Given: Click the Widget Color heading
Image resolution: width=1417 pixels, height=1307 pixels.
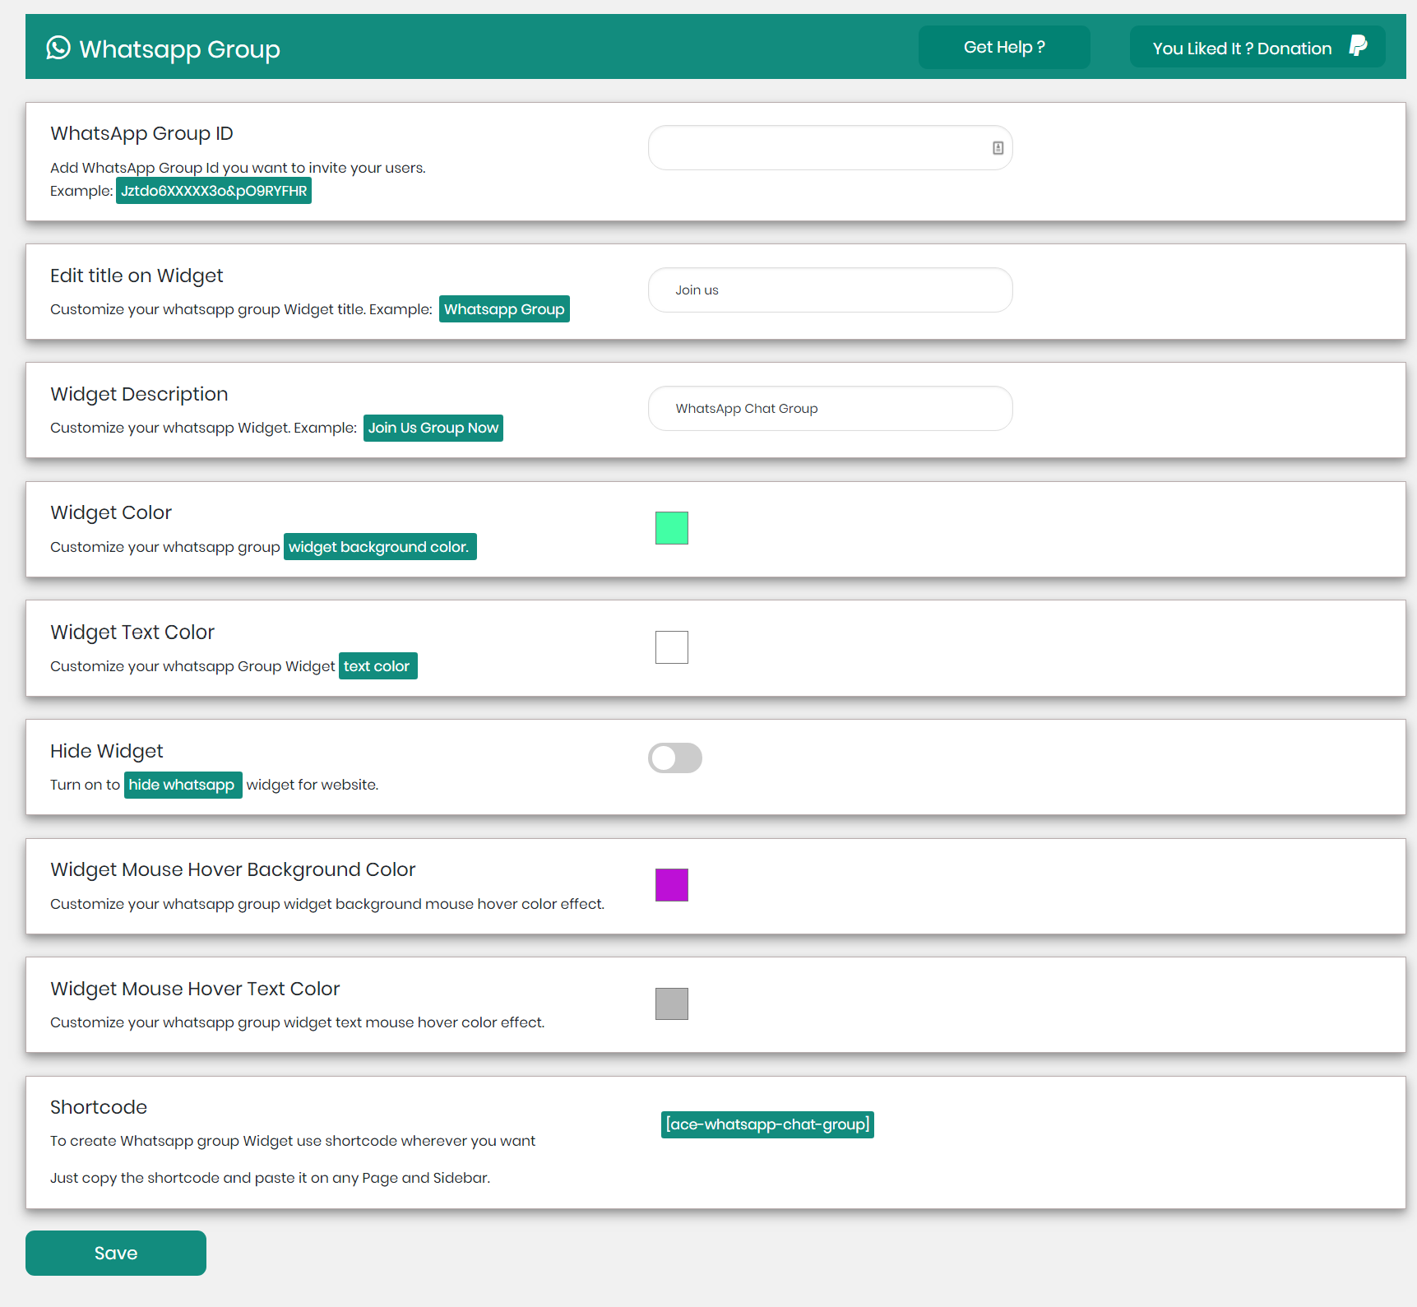Looking at the screenshot, I should point(111,512).
